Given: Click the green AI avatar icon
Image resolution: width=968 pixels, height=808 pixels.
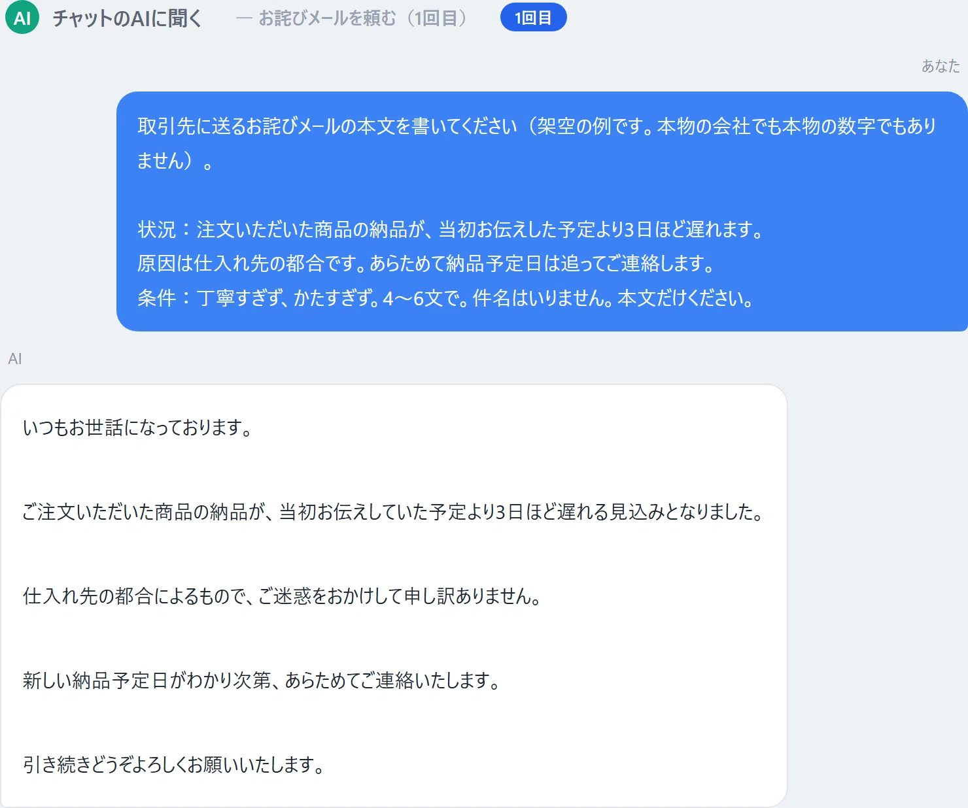Looking at the screenshot, I should pos(22,18).
